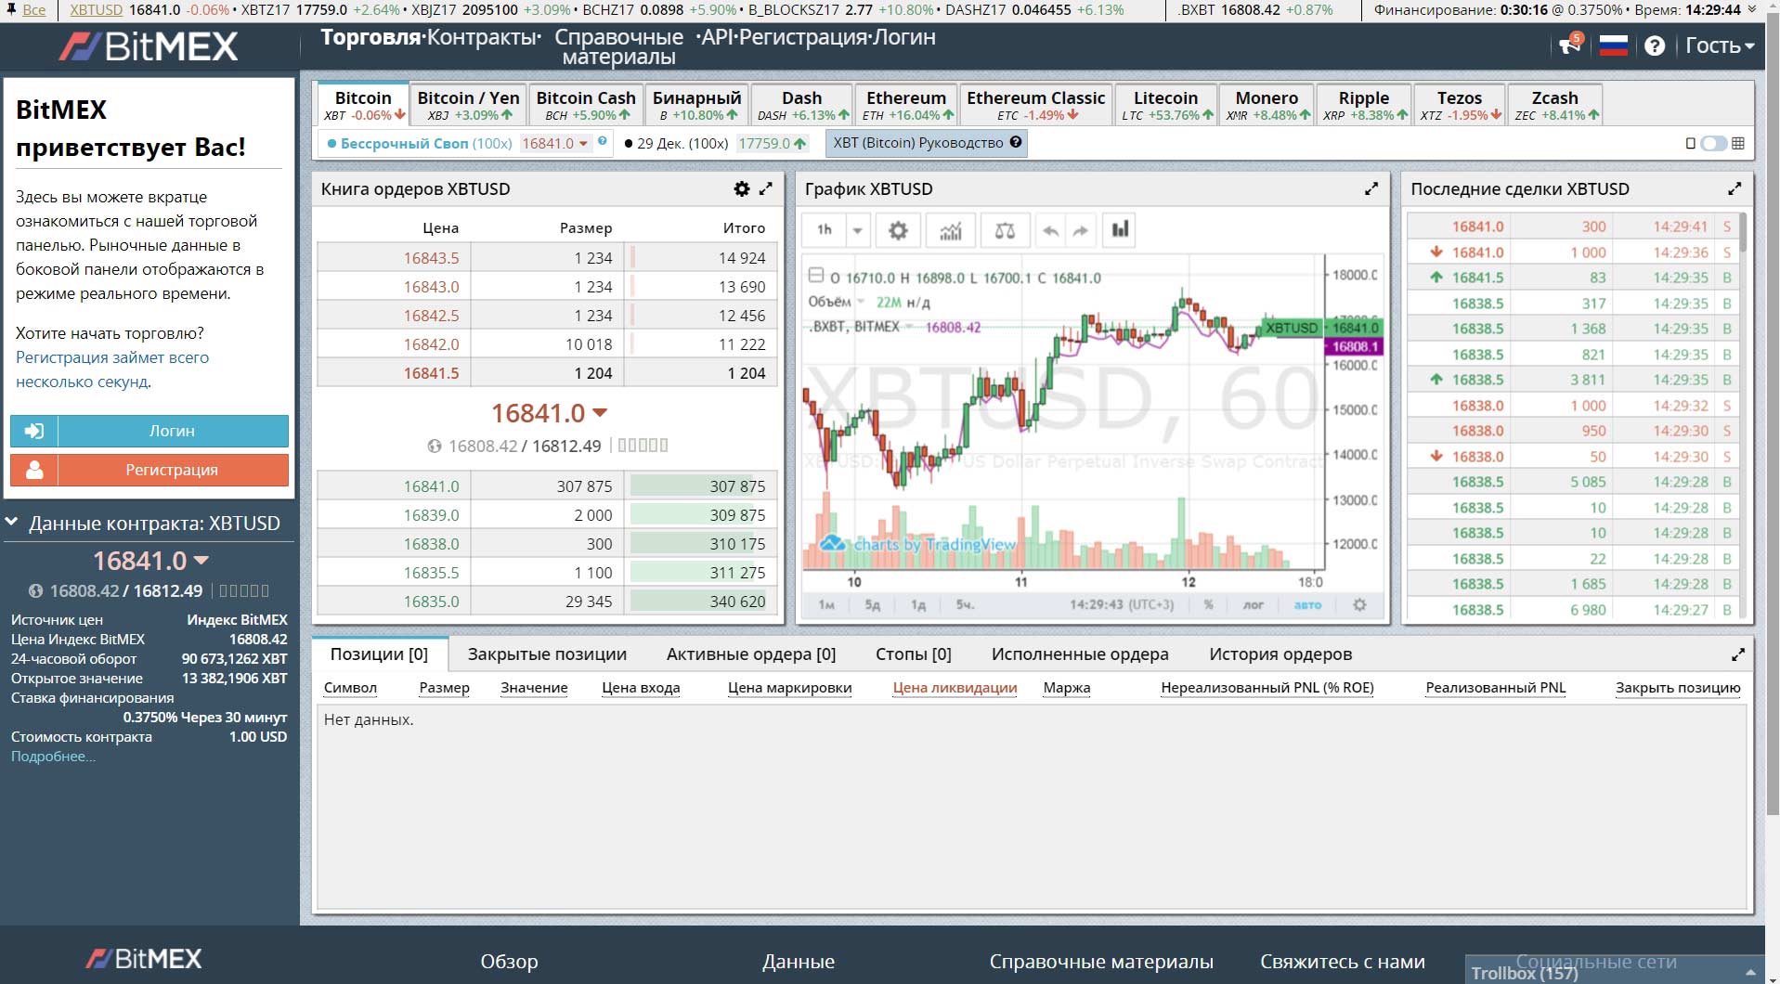Open the chart indicators tool
Viewport: 1780px width, 984px height.
tap(950, 230)
